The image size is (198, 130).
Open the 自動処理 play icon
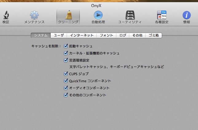[98, 15]
